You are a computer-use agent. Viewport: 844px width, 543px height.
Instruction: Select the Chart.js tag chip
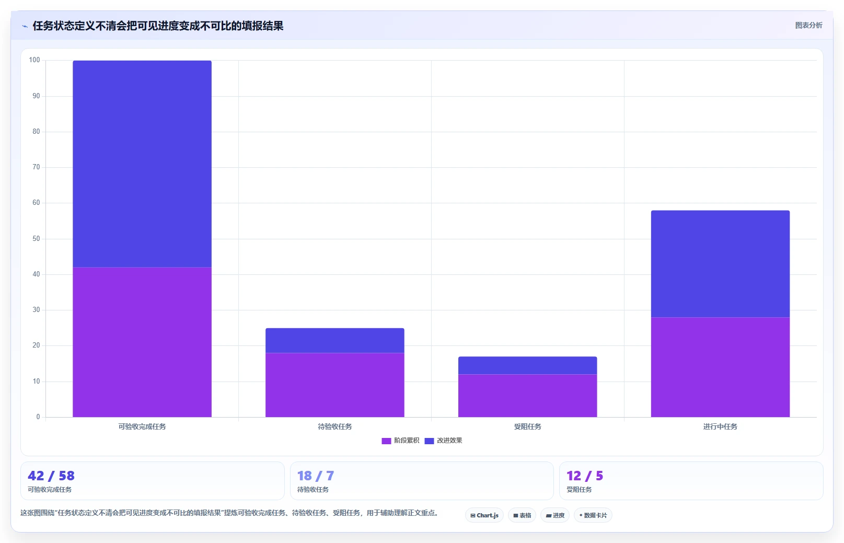[x=484, y=515]
